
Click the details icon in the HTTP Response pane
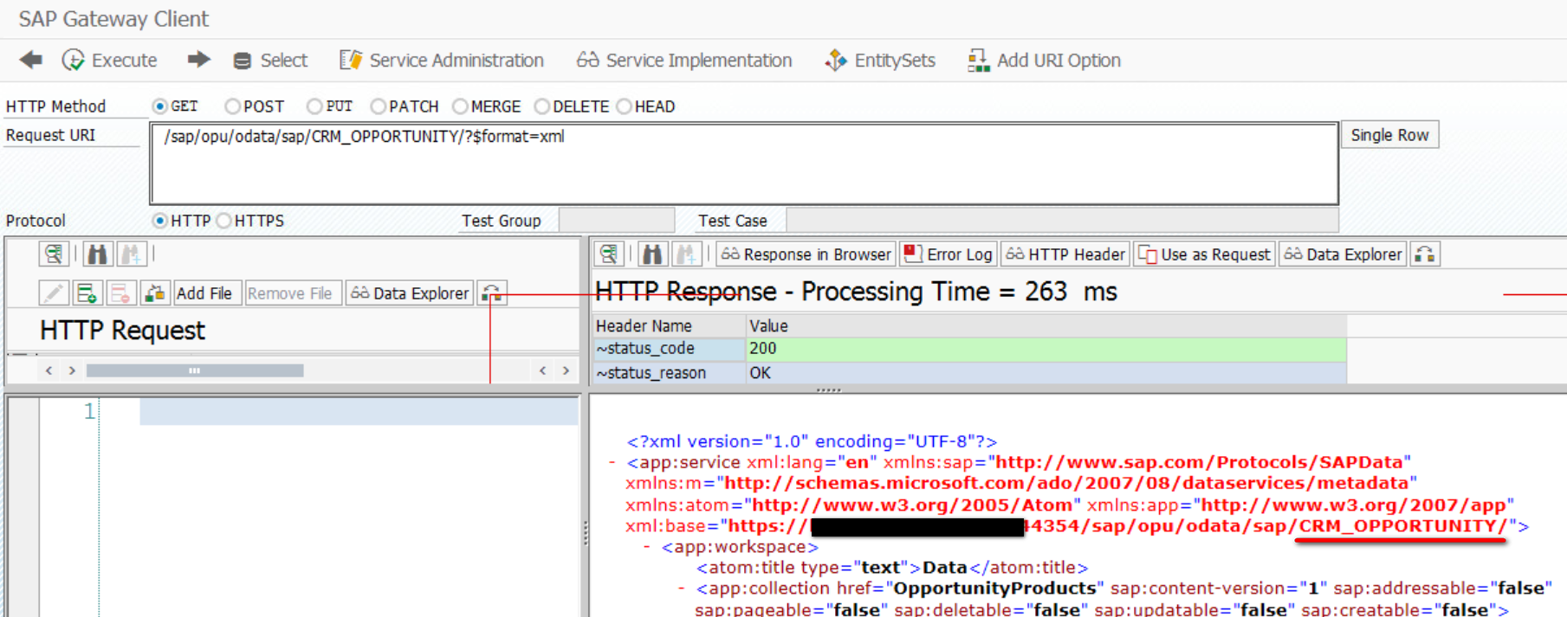(609, 254)
